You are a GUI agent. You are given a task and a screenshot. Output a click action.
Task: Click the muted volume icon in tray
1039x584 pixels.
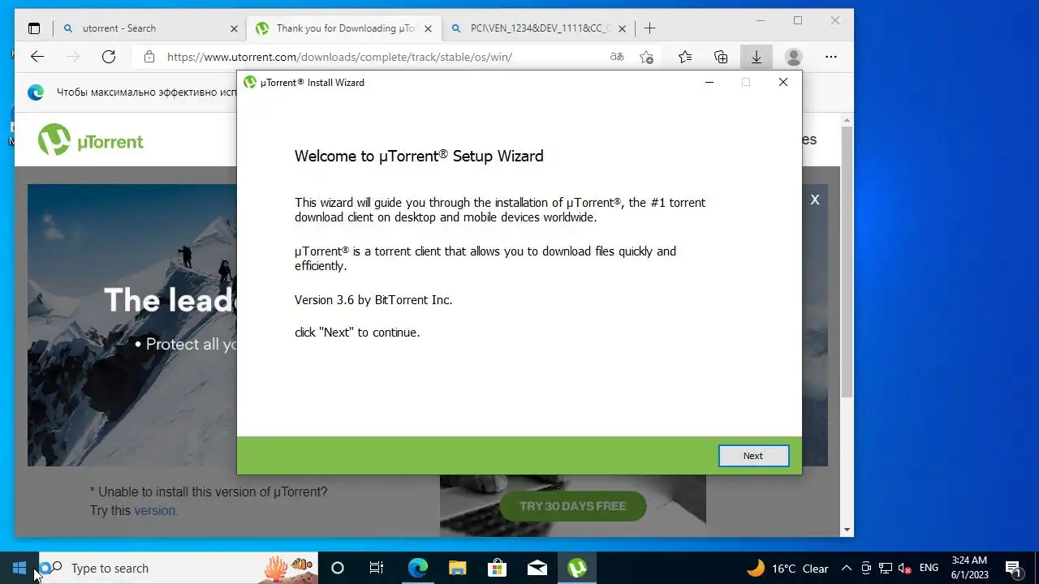pos(905,569)
